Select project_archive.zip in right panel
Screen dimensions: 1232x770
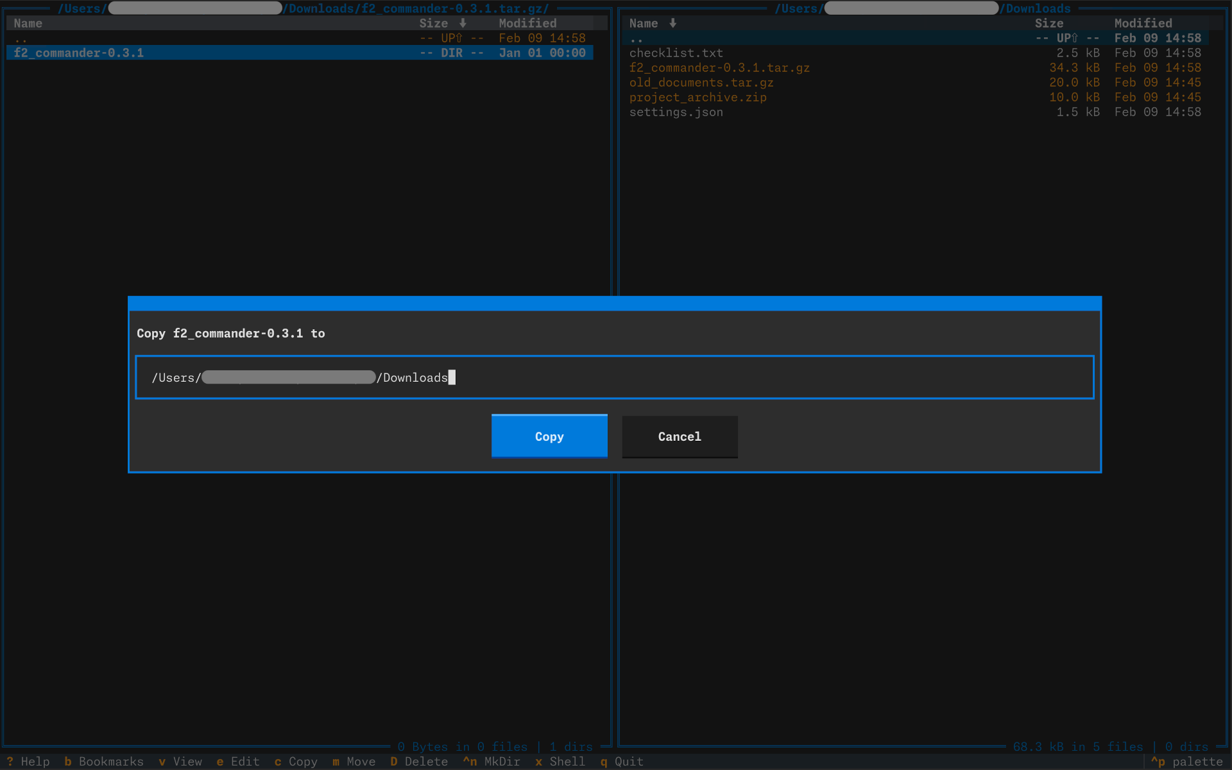tap(915, 97)
